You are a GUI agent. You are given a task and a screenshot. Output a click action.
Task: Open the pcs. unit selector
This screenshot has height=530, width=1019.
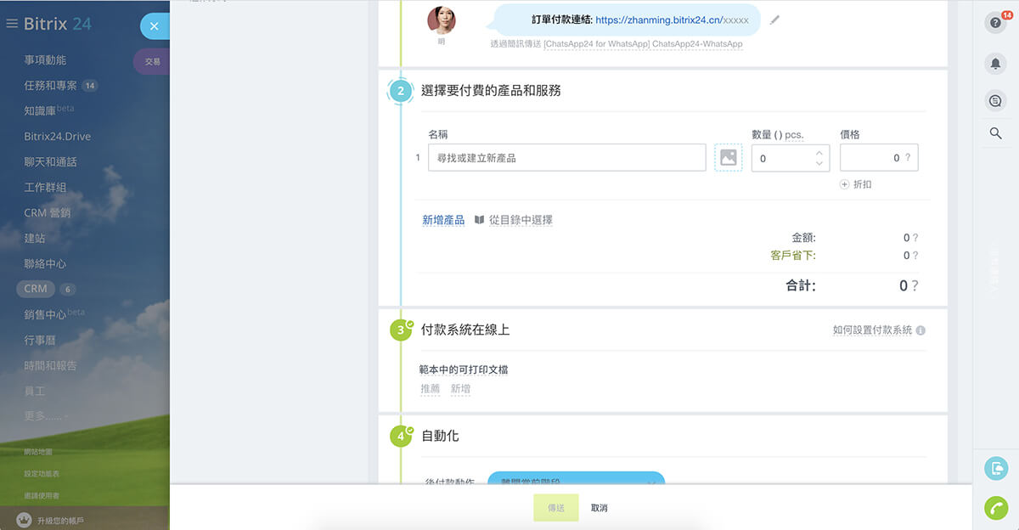(x=794, y=134)
